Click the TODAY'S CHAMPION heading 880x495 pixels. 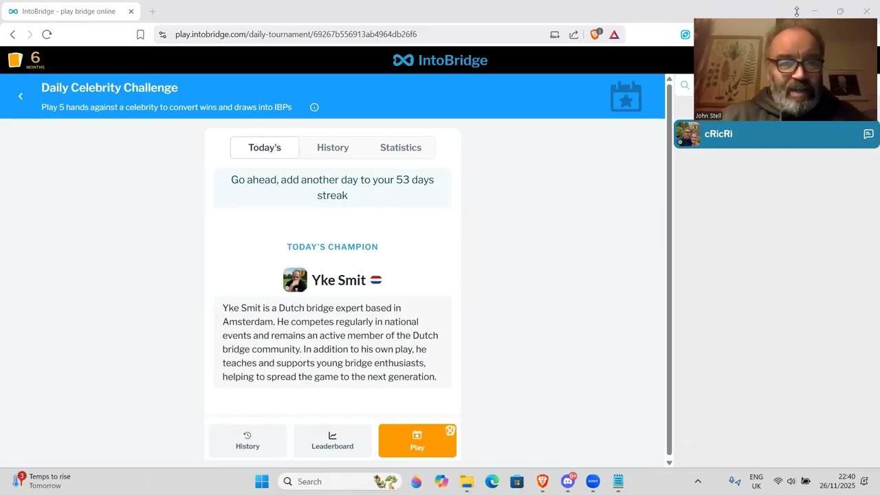(332, 247)
